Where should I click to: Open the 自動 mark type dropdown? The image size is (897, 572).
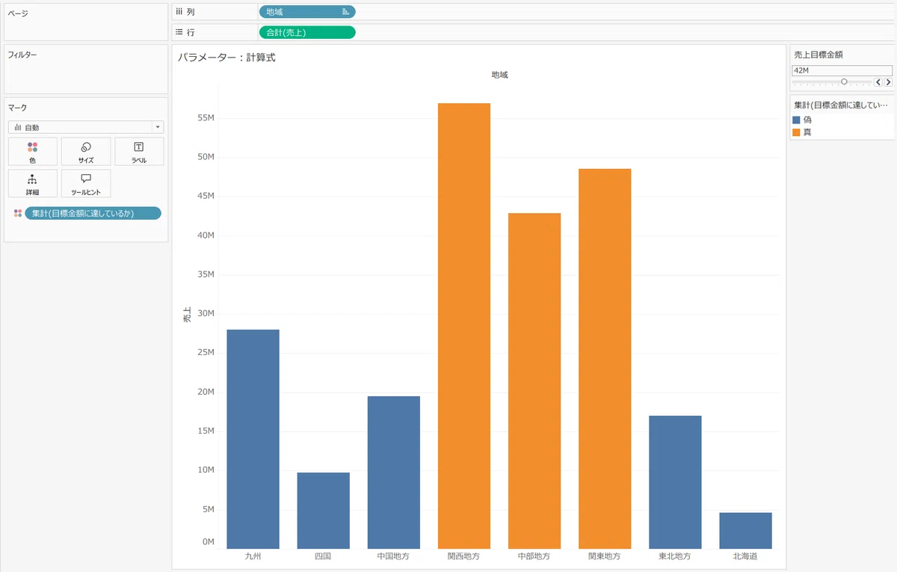pos(86,127)
